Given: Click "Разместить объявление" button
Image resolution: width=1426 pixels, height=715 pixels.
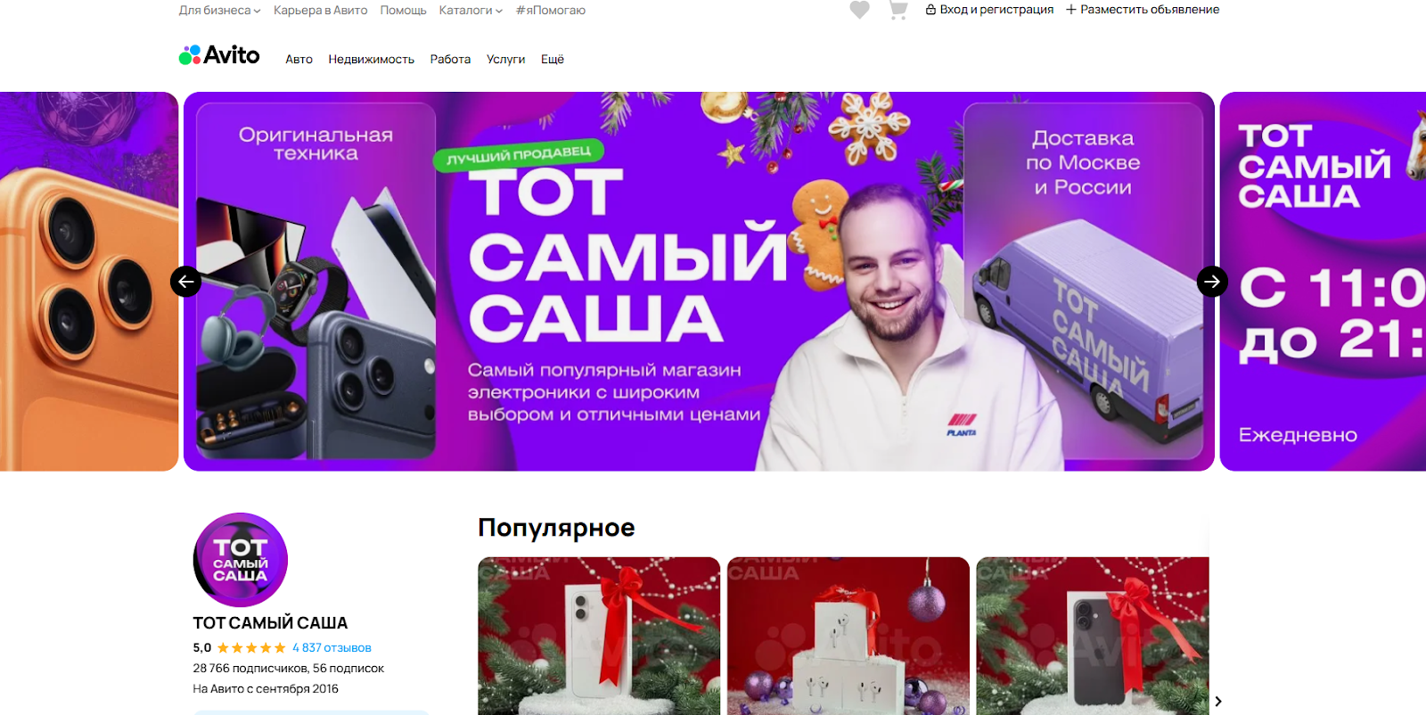Looking at the screenshot, I should point(1143,10).
